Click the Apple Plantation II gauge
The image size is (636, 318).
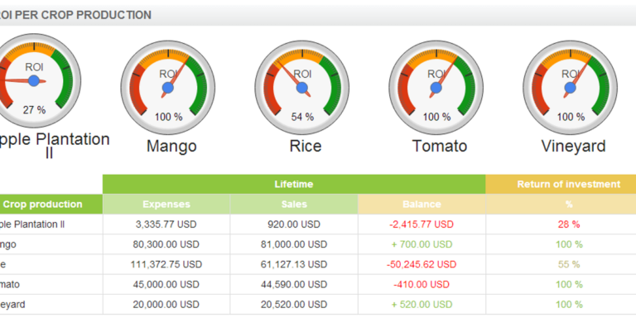point(34,80)
